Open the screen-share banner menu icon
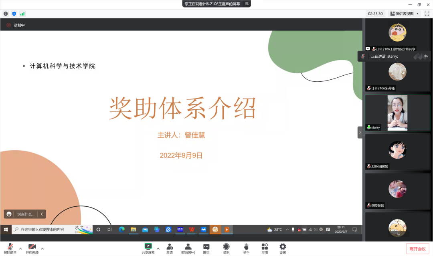The height and width of the screenshot is (256, 433). (247, 4)
